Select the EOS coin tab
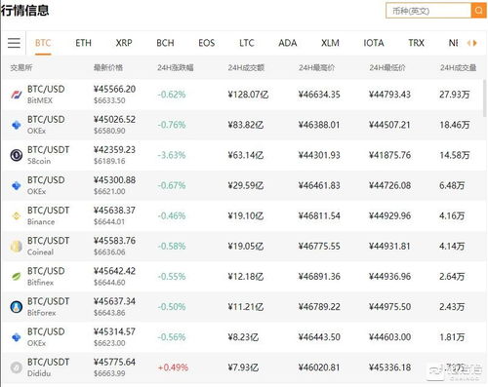This screenshot has width=488, height=387. 207,43
